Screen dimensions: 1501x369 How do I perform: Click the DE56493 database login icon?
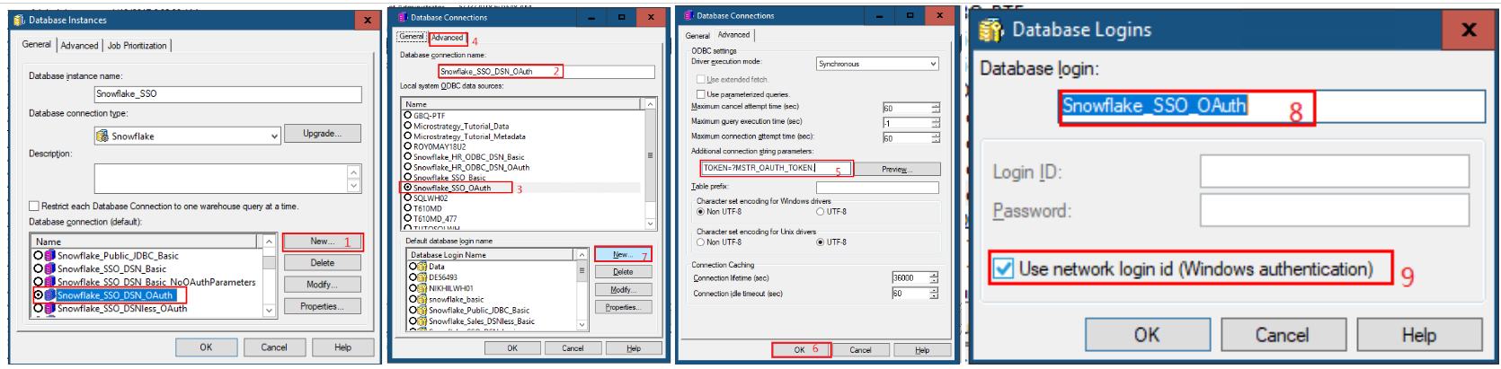(x=422, y=277)
